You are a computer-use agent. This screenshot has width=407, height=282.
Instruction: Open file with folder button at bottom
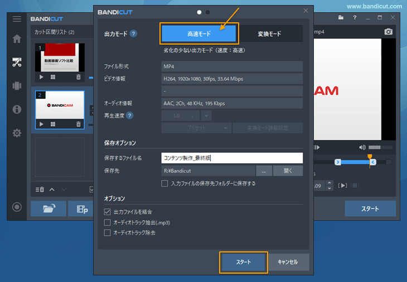tap(49, 208)
